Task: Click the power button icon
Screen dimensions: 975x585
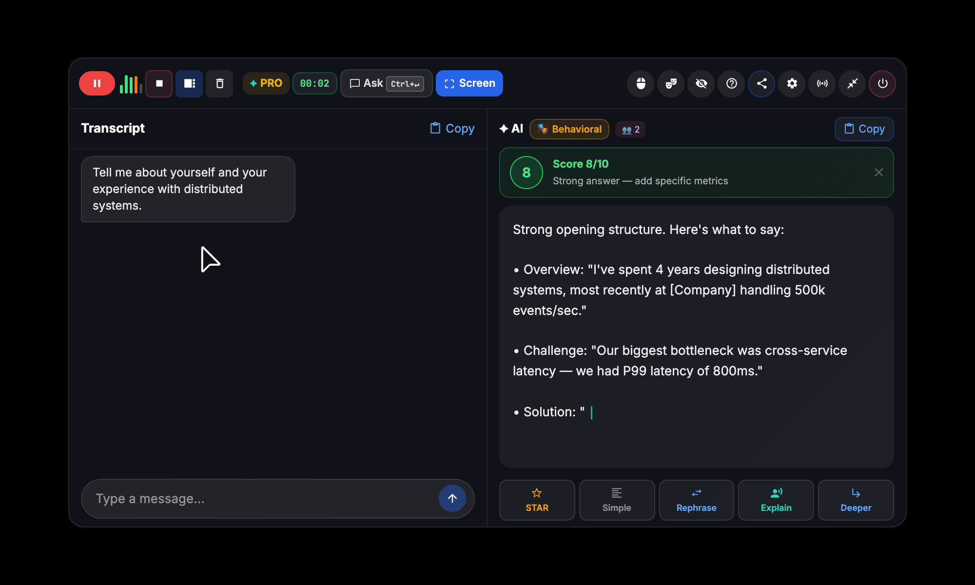Action: pyautogui.click(x=882, y=83)
